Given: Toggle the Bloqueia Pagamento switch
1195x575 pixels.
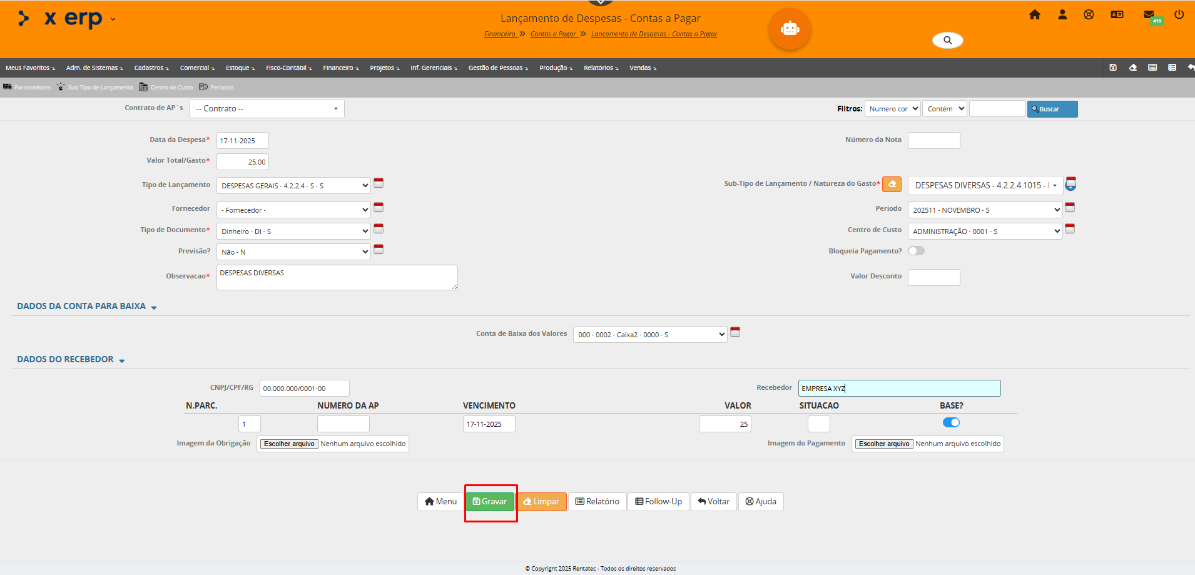Looking at the screenshot, I should tap(917, 251).
